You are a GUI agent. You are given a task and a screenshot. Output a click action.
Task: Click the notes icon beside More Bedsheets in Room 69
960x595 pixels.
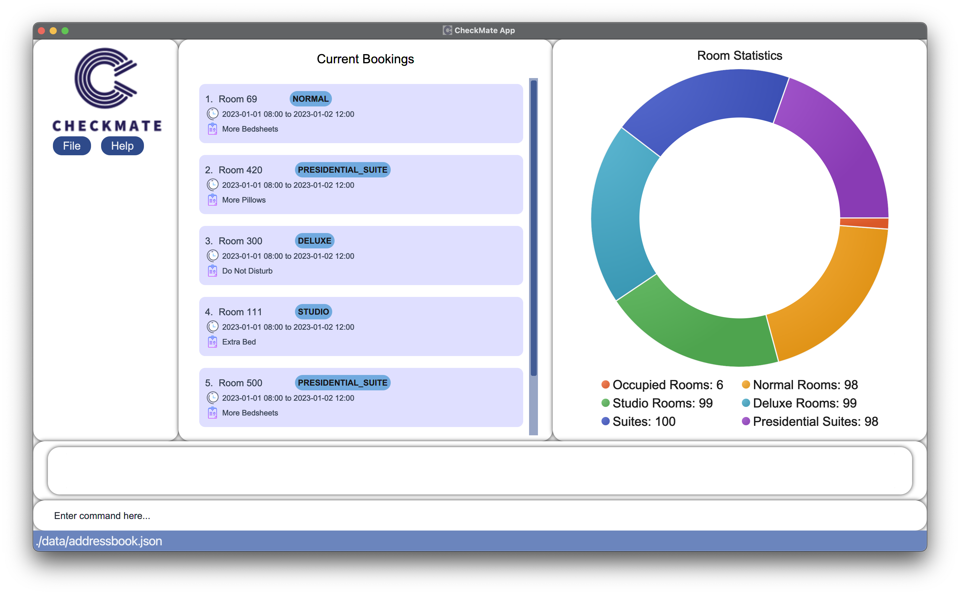[213, 129]
